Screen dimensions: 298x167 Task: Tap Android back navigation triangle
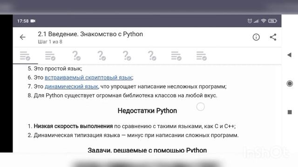click(x=290, y=55)
